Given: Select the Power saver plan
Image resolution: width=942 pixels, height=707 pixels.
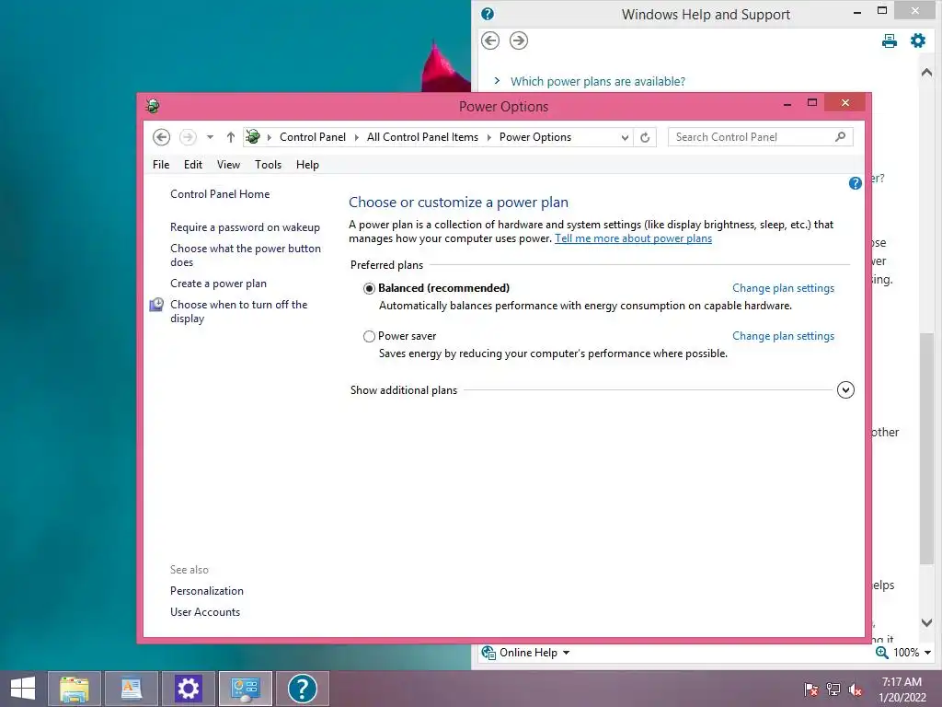Looking at the screenshot, I should click(369, 337).
